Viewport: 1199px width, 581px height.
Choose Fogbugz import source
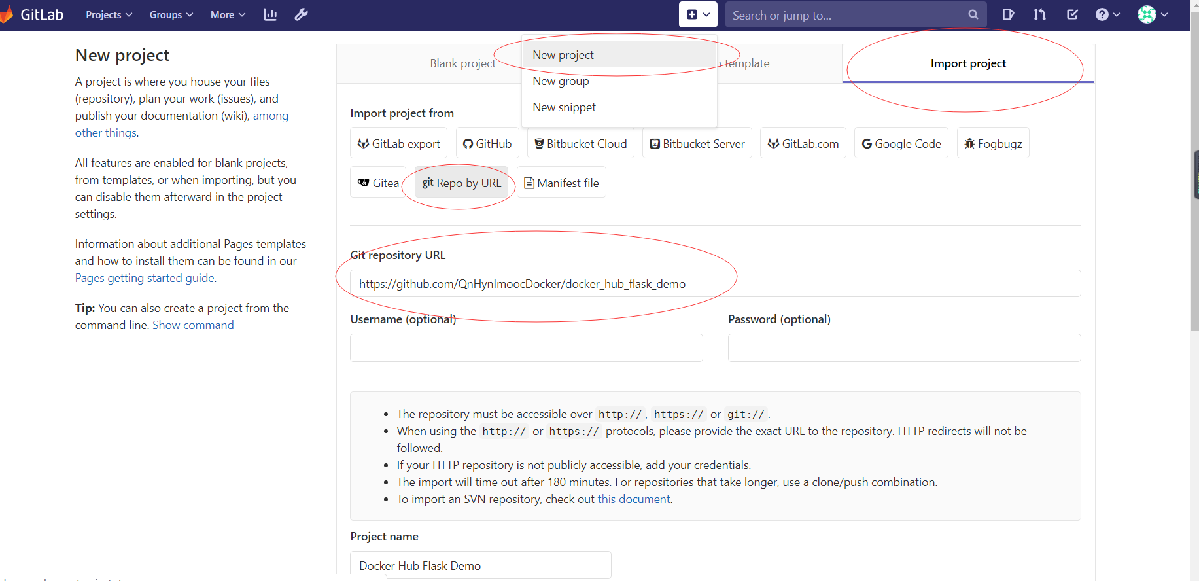pos(993,143)
